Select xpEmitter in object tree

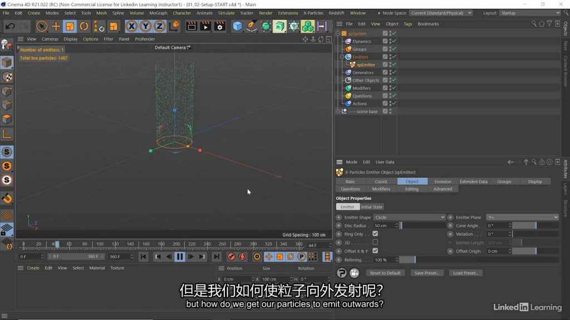click(366, 64)
